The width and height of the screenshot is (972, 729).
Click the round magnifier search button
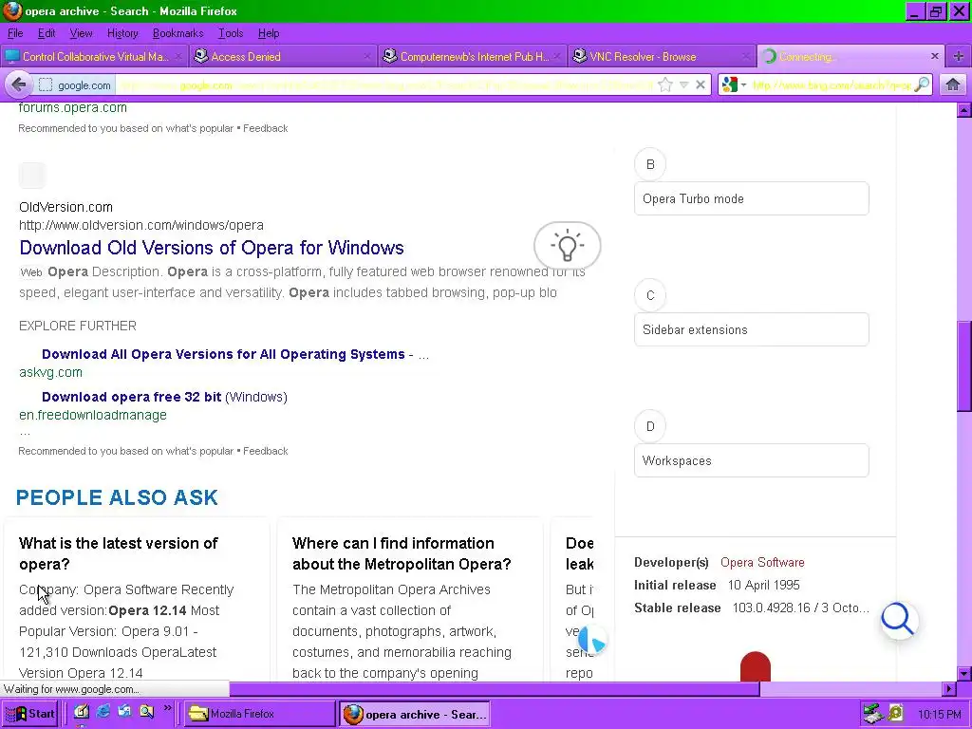(899, 619)
